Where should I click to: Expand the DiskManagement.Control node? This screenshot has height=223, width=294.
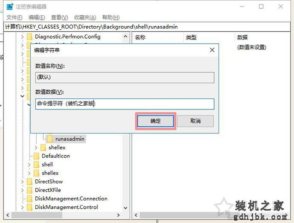click(x=23, y=207)
